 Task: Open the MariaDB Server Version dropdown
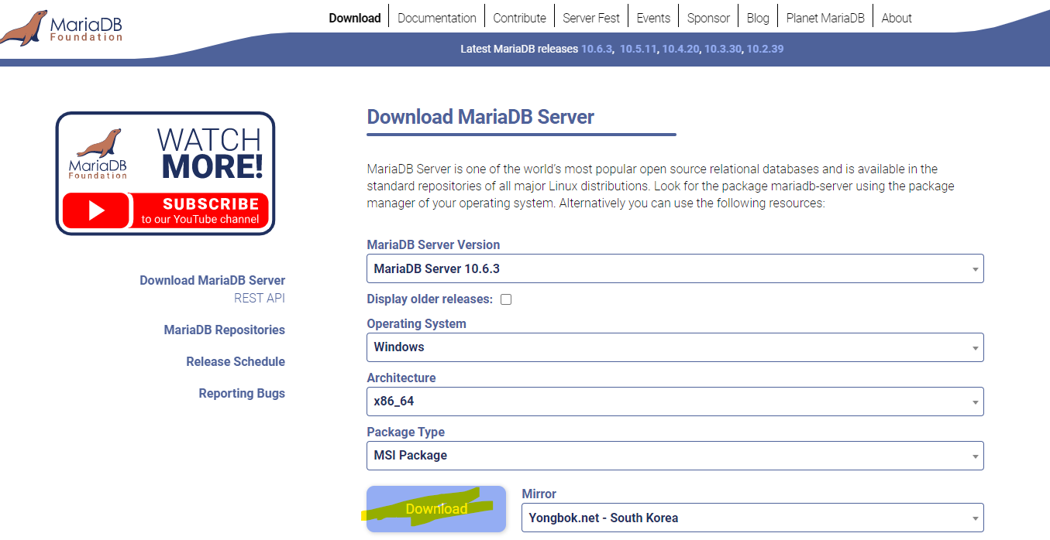(x=675, y=268)
